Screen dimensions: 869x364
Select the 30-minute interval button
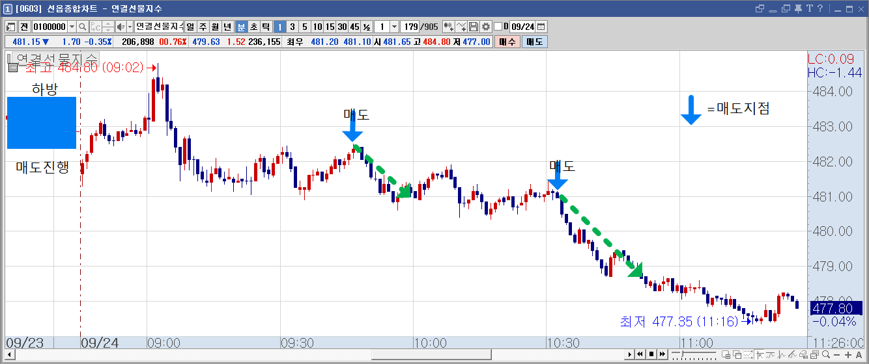(x=342, y=27)
